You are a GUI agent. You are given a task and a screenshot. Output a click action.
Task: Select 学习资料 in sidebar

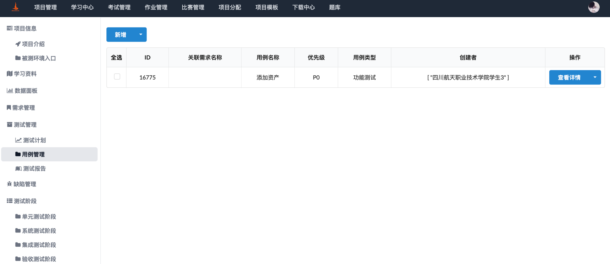pyautogui.click(x=25, y=74)
